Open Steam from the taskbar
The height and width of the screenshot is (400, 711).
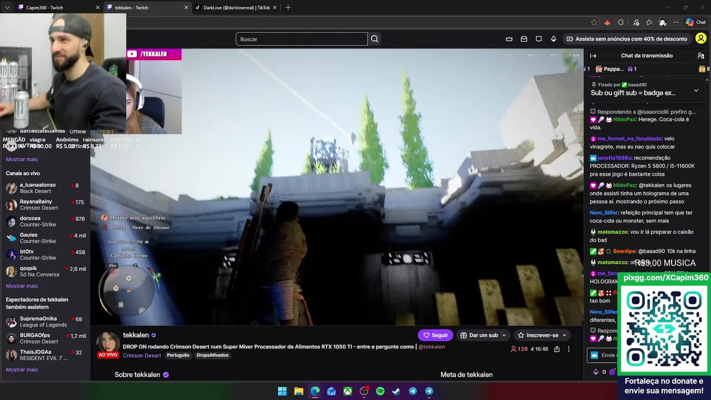coord(396,391)
